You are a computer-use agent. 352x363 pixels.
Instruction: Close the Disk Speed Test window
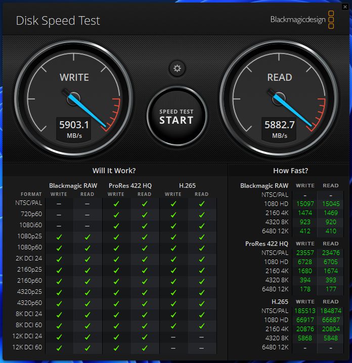(345, 7)
